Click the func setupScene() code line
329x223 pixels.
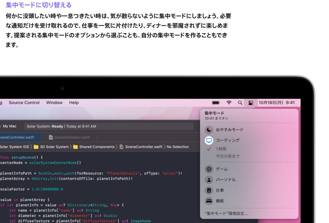(22, 157)
